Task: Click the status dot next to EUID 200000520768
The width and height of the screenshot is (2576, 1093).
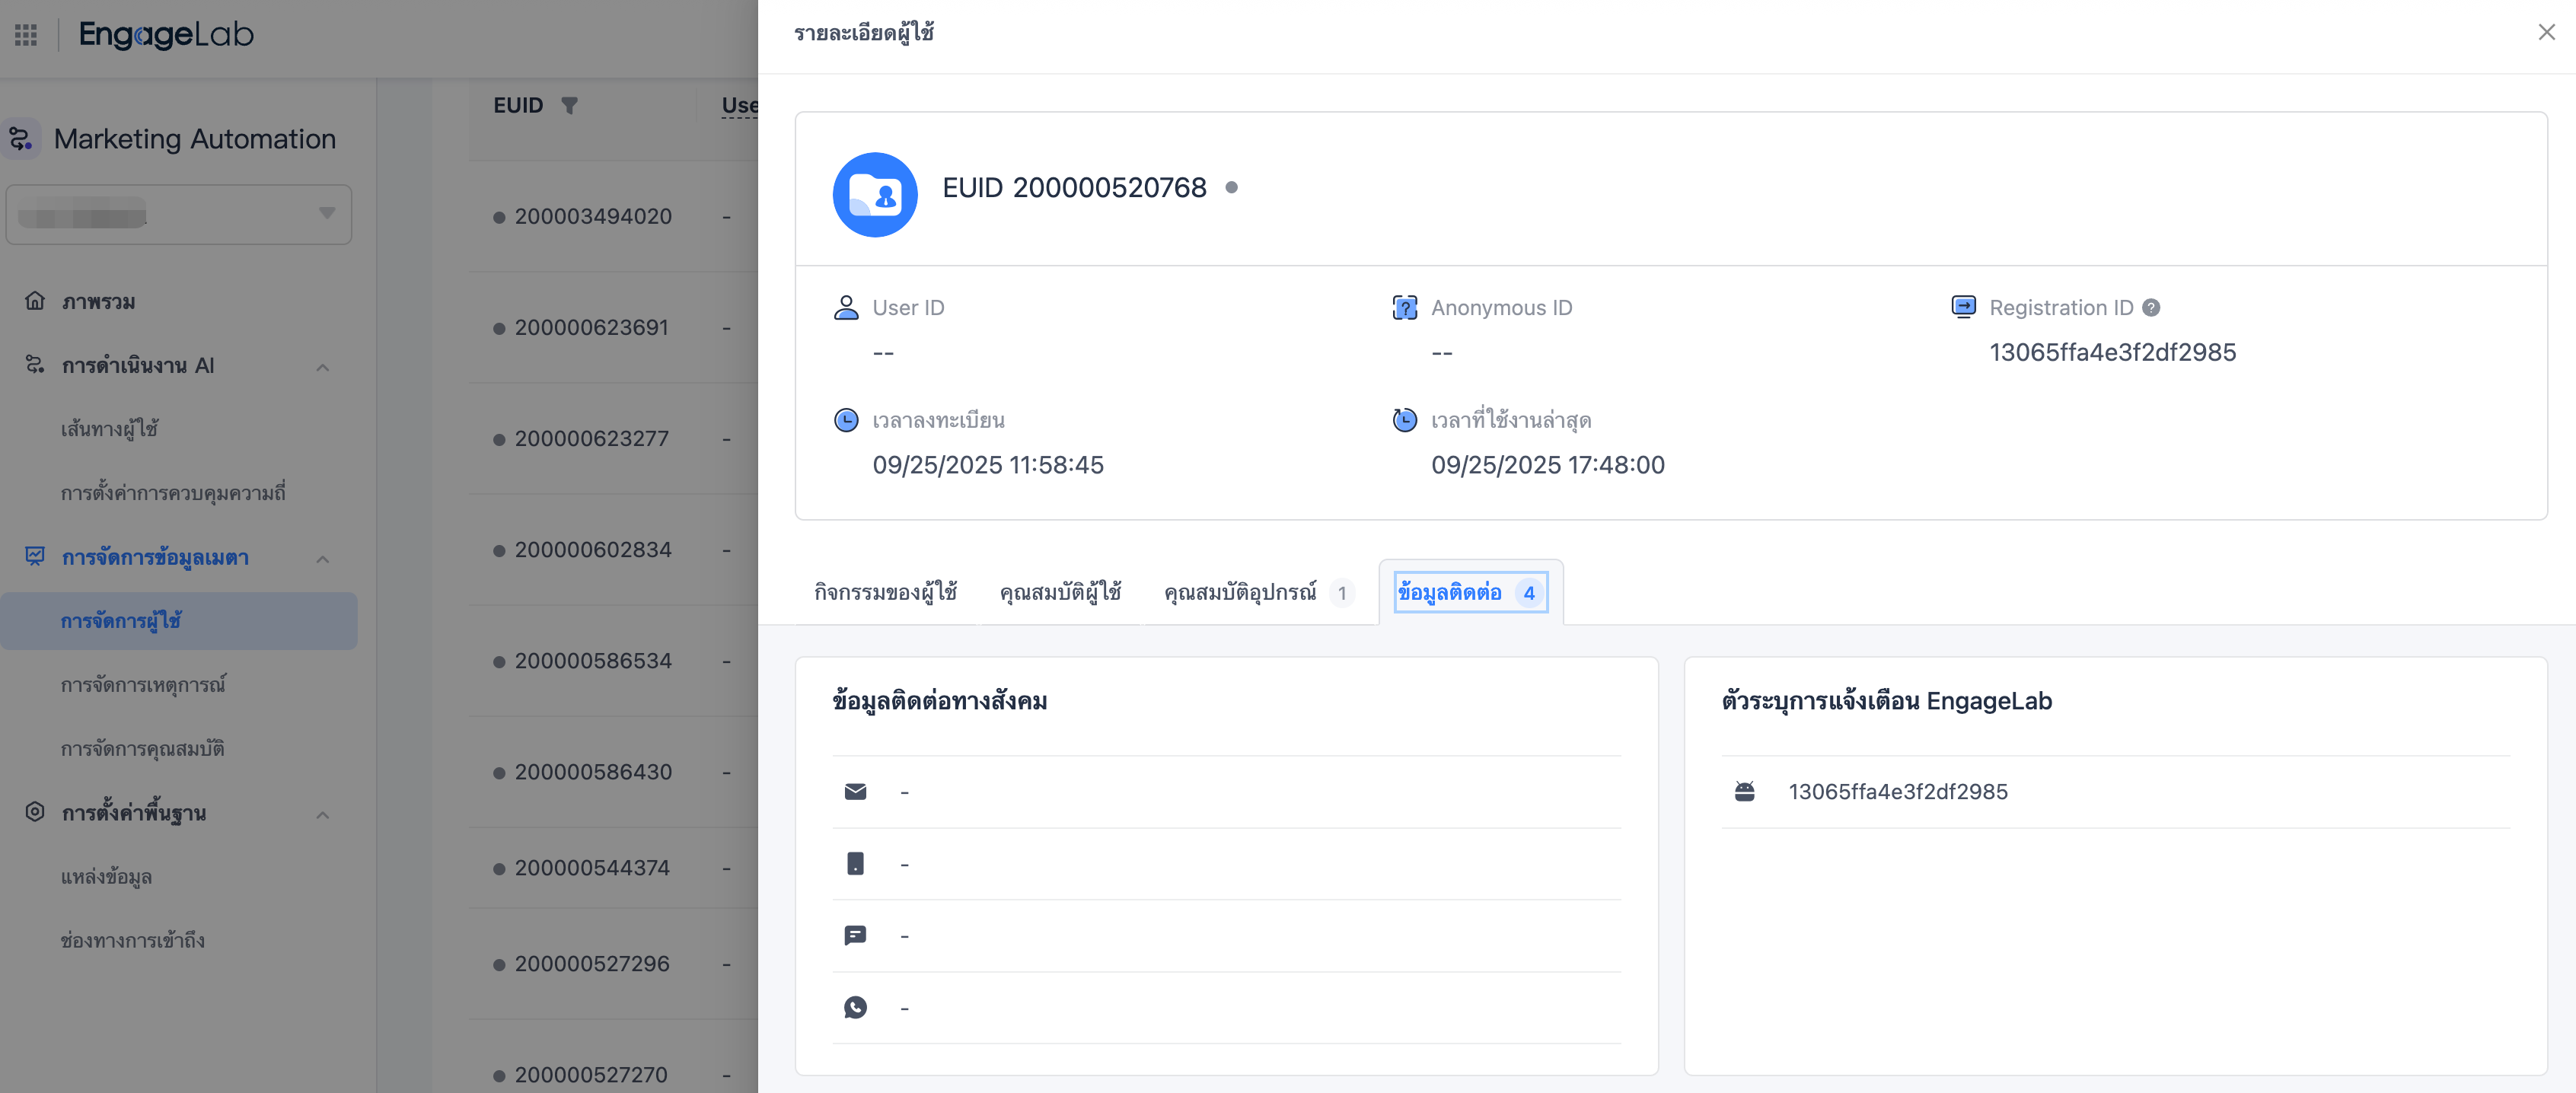Action: pos(1231,188)
